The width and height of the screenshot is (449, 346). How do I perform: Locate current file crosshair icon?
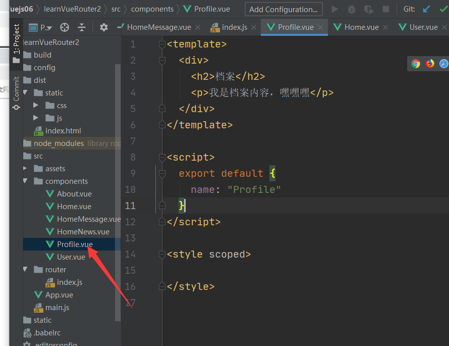tap(65, 27)
